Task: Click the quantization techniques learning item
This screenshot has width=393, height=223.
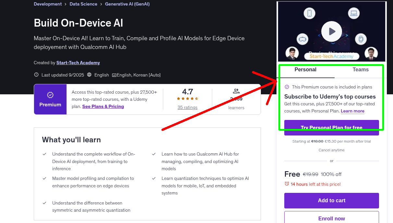Action: pos(205,186)
